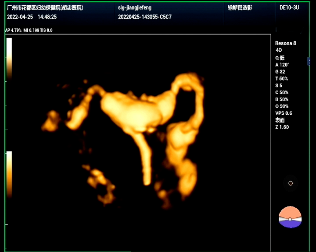Click the exam type label 输卵管造影
Image resolution: width=316 pixels, height=252 pixels.
coord(240,7)
